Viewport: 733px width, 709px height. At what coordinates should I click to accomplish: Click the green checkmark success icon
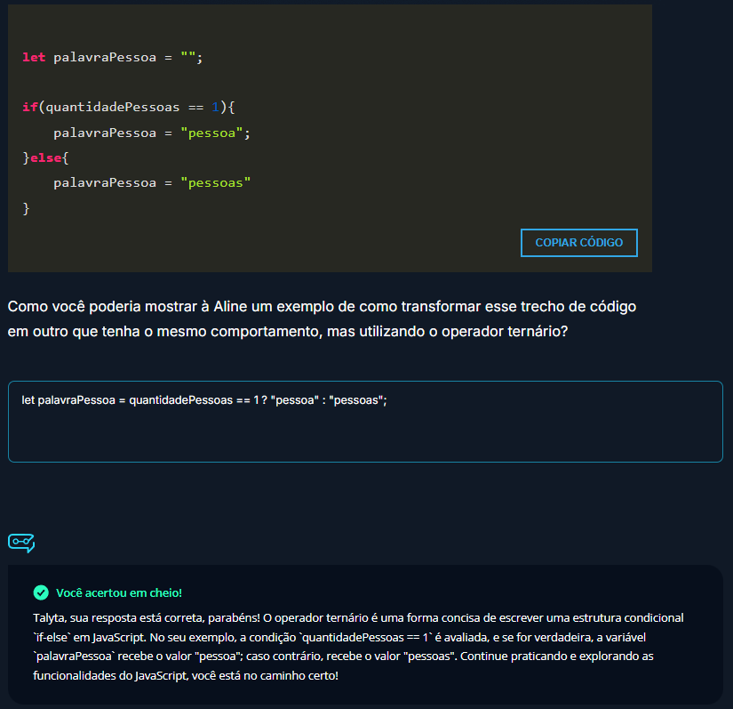coord(41,593)
